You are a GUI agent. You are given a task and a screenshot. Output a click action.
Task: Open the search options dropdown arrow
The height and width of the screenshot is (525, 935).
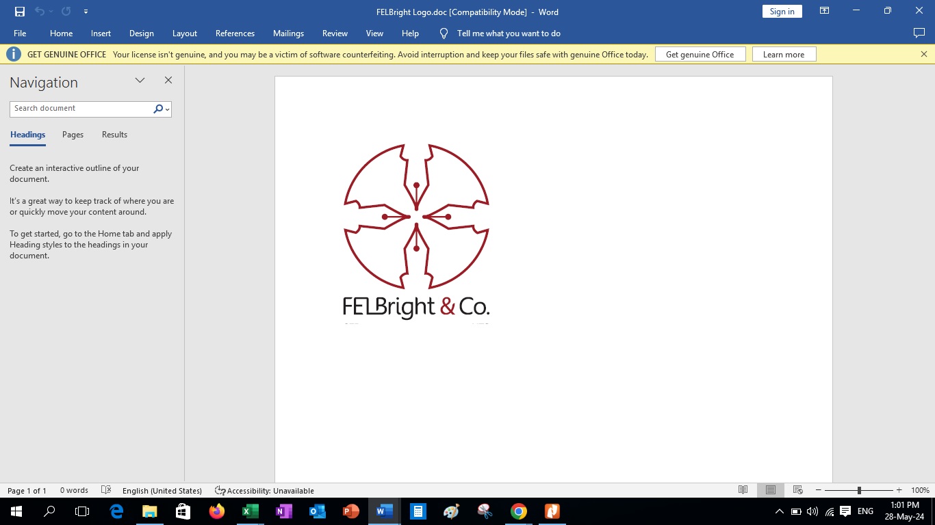[168, 109]
